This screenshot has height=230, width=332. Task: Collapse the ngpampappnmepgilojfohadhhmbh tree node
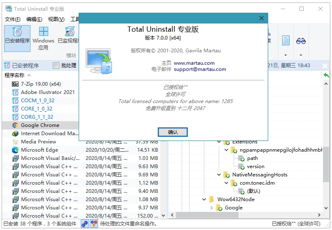tap(226, 150)
